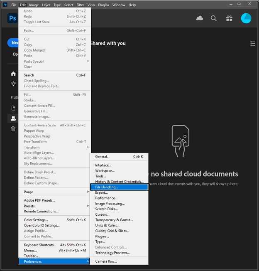
Task: Open Keyboard Shortcuts dialog
Action: point(54,245)
